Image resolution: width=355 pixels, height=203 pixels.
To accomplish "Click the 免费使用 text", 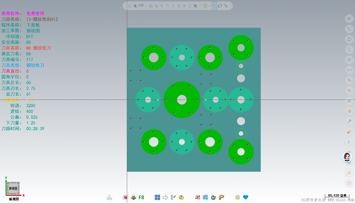I will (35, 14).
